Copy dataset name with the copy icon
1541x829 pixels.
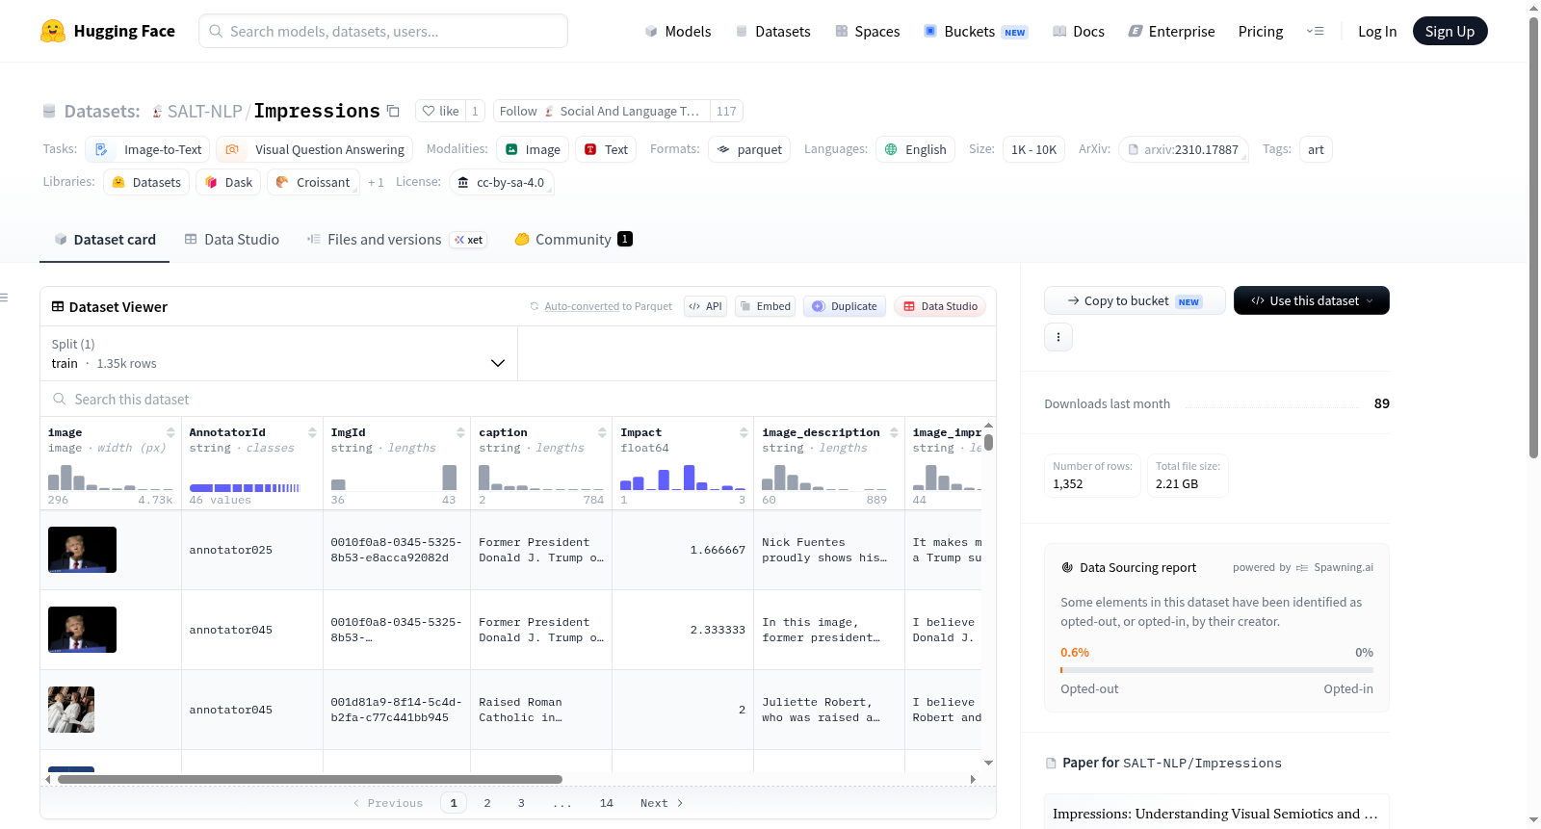point(393,111)
